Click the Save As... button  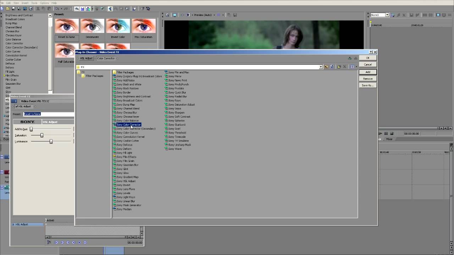point(368,85)
